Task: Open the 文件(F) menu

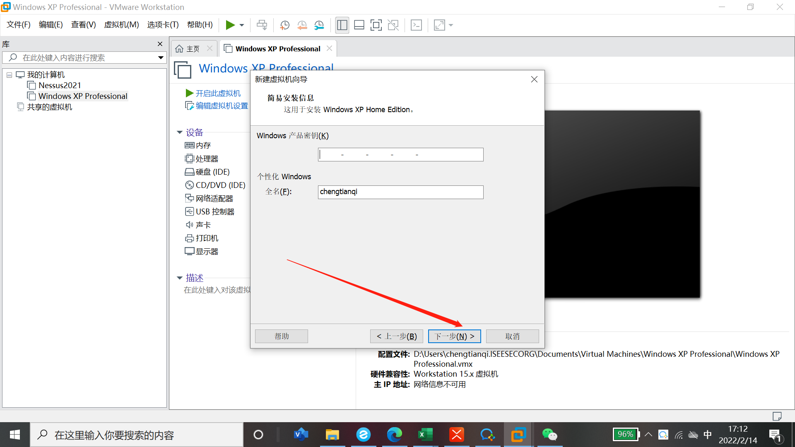Action: [x=19, y=25]
